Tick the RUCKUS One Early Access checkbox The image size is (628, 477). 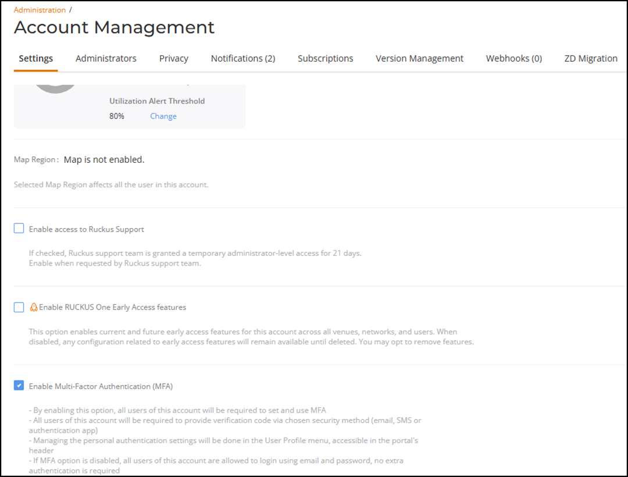click(x=19, y=307)
